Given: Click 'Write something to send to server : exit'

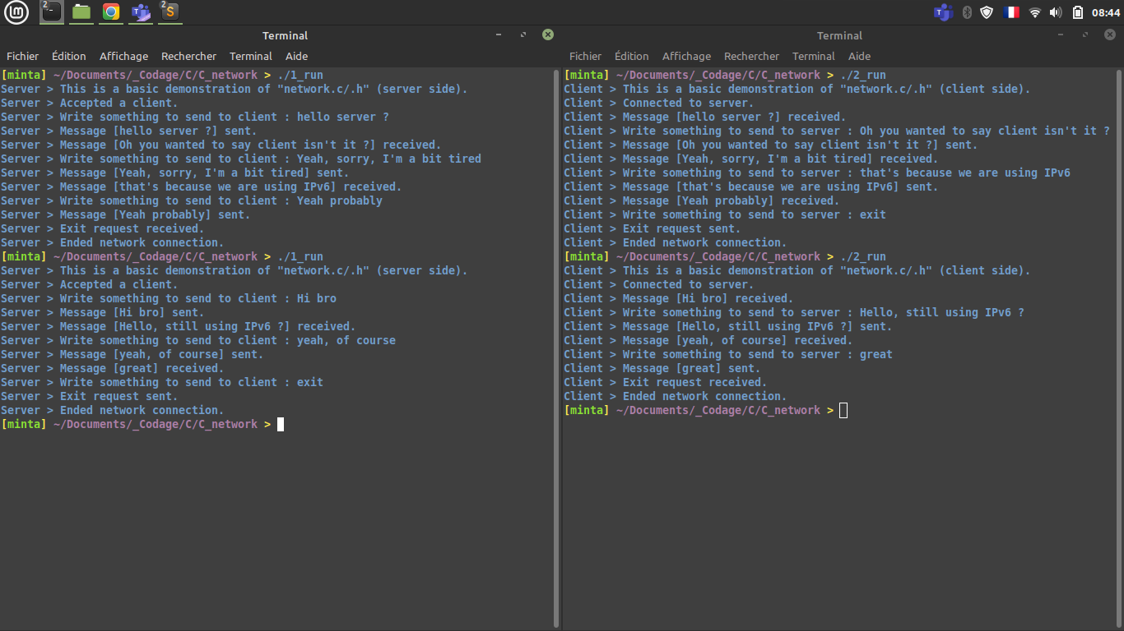Looking at the screenshot, I should coord(725,214).
